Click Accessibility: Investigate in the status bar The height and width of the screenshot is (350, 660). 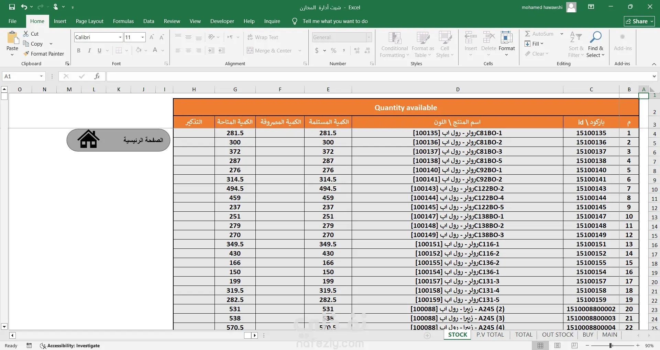pyautogui.click(x=70, y=346)
